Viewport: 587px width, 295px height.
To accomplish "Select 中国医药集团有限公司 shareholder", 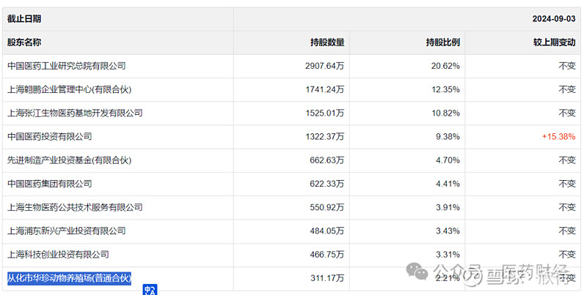I will [x=49, y=184].
